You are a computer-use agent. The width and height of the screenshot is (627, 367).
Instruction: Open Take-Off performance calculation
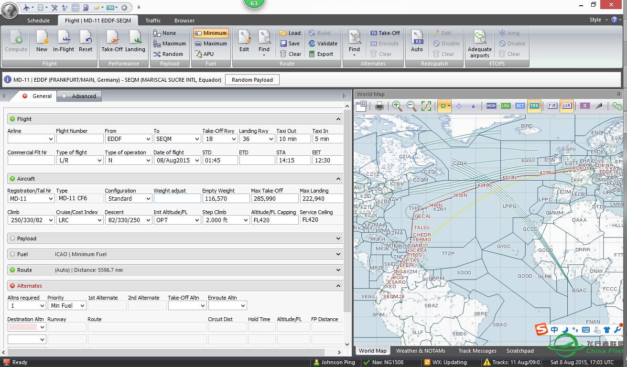(112, 42)
